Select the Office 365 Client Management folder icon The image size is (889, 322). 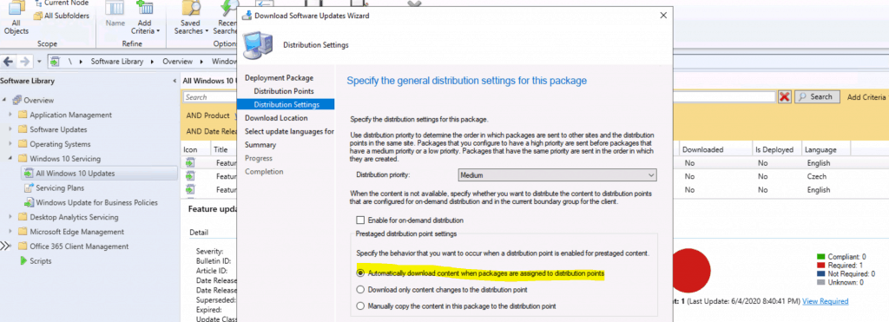click(23, 246)
